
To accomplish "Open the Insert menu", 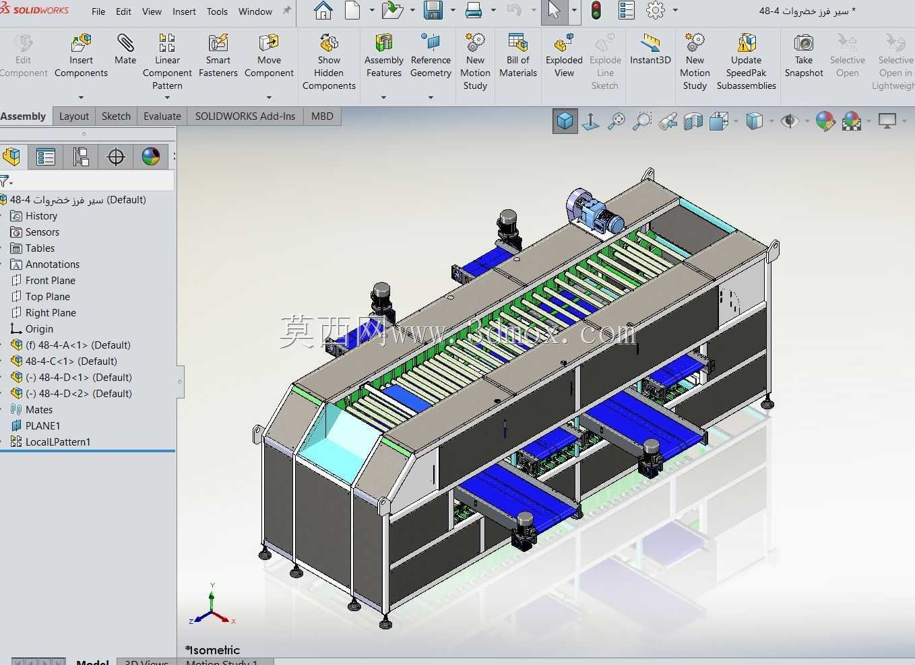I will (x=184, y=11).
